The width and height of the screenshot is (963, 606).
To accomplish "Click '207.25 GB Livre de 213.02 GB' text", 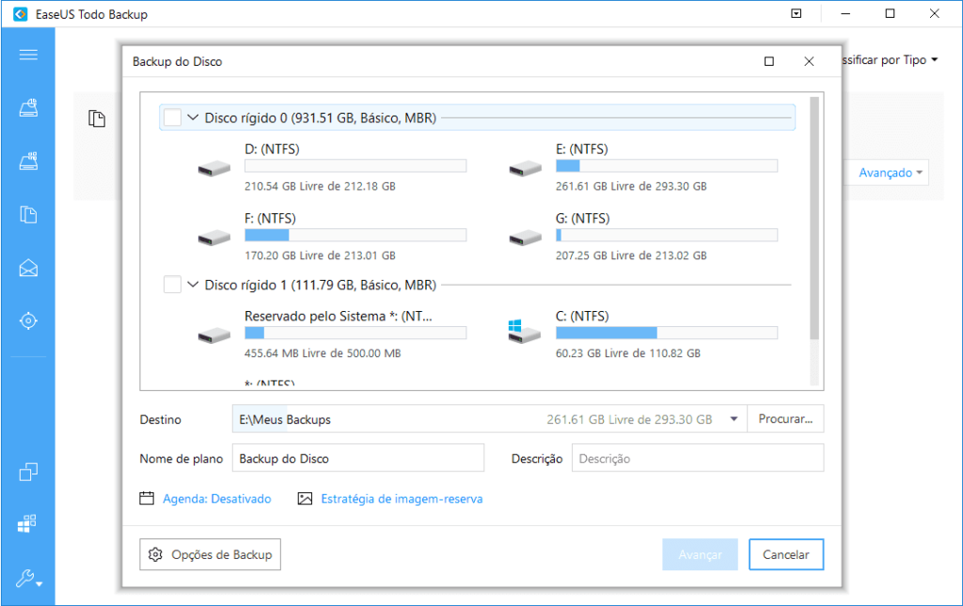I will click(x=631, y=256).
